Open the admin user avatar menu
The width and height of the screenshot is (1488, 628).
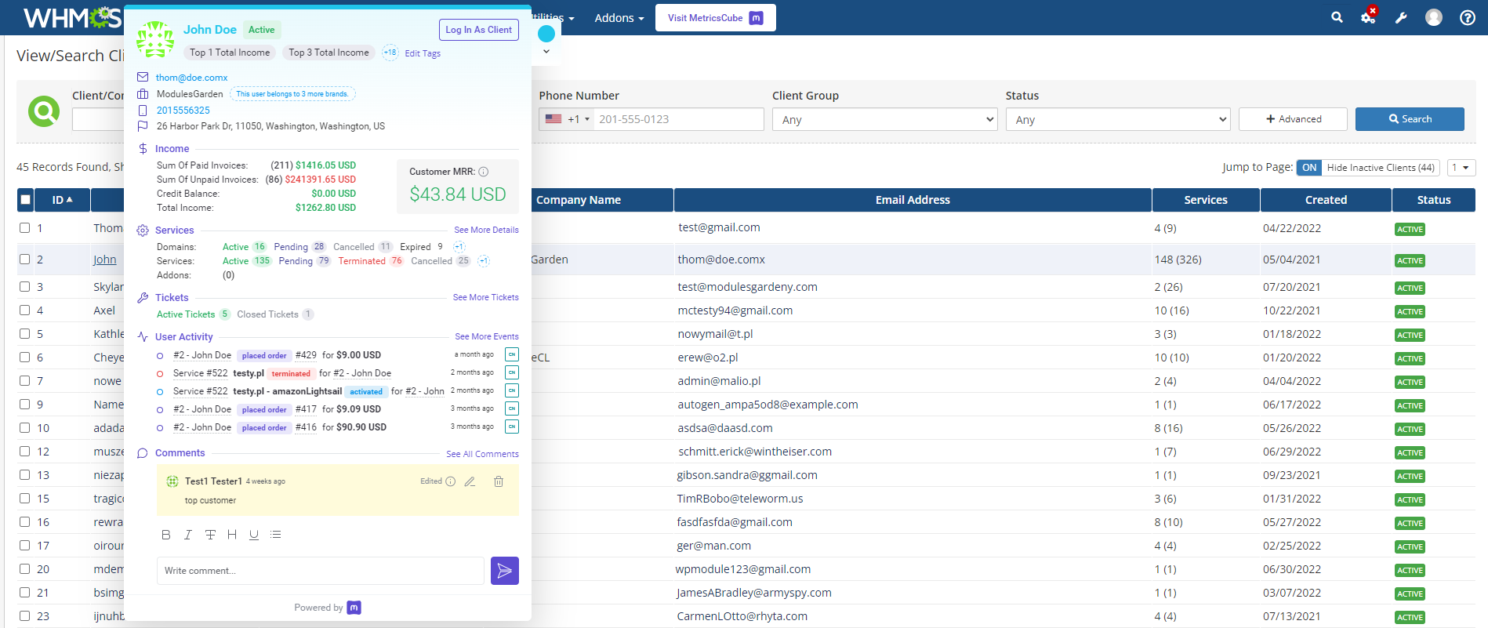pos(1434,17)
